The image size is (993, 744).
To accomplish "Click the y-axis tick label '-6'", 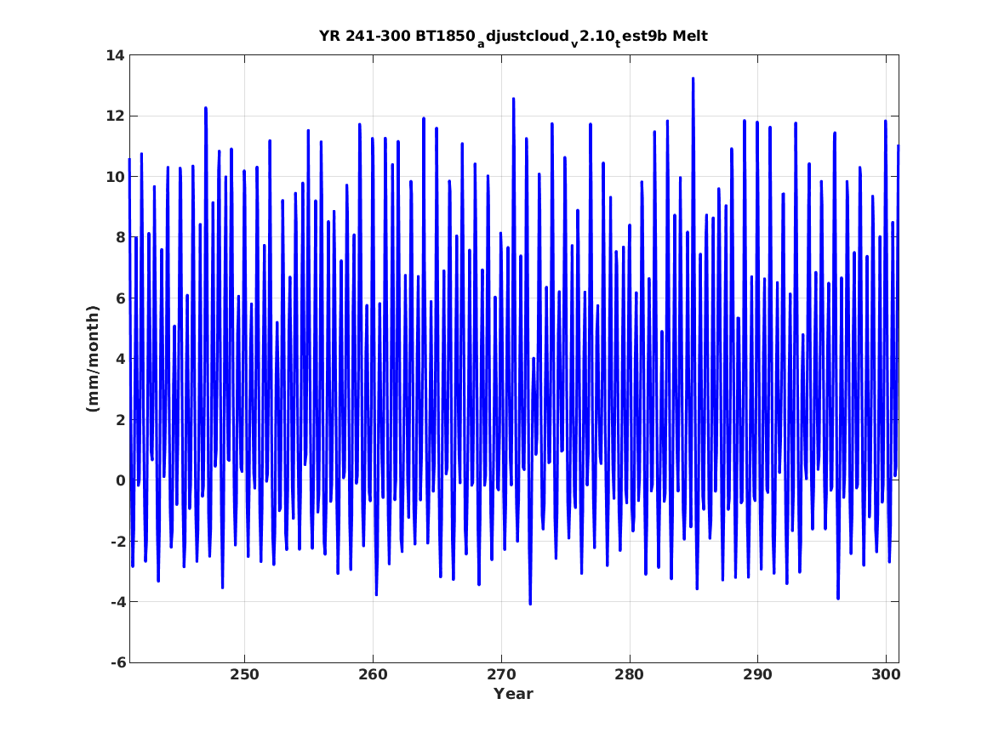I will [x=117, y=663].
